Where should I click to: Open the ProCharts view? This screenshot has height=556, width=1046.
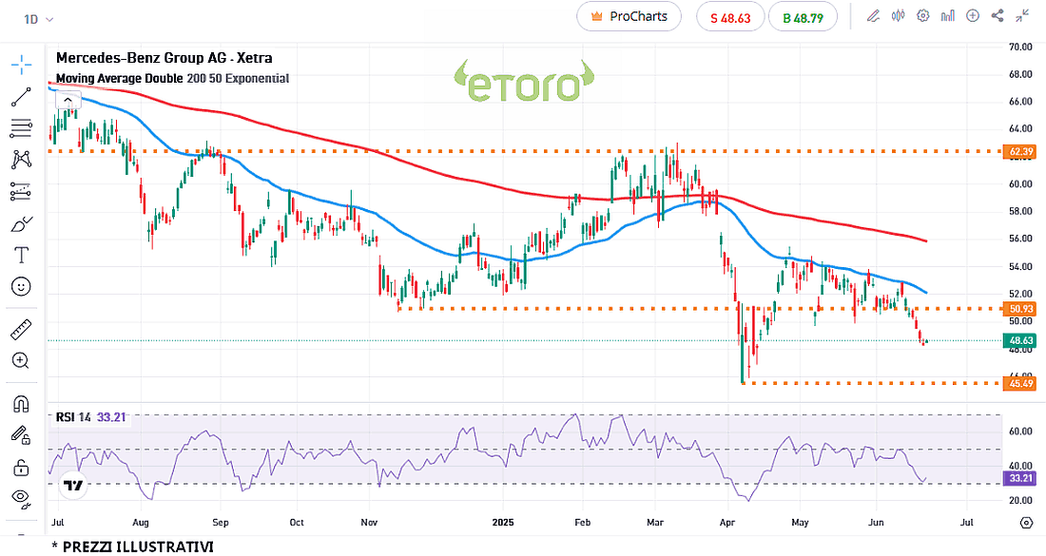point(629,16)
